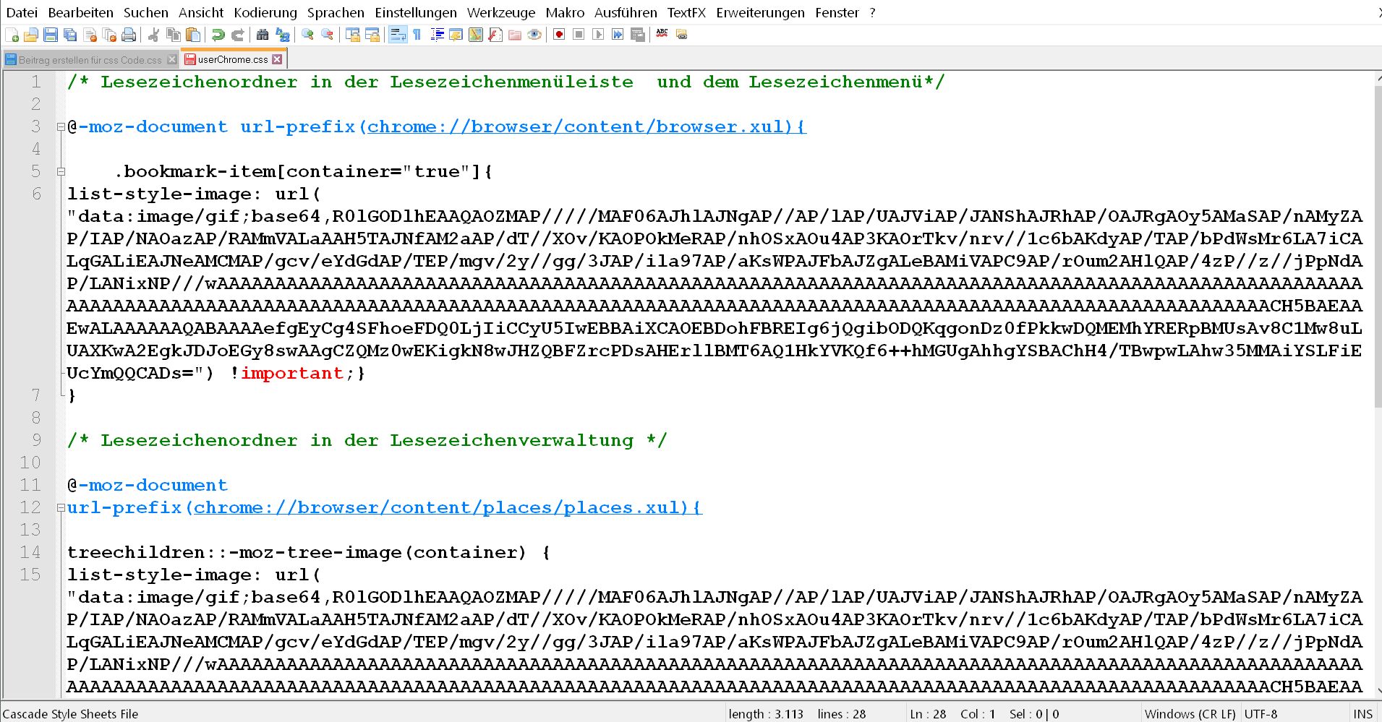The width and height of the screenshot is (1382, 722).
Task: Close 'Beitrag erstellen für css Code.css' tab
Action: click(x=171, y=60)
